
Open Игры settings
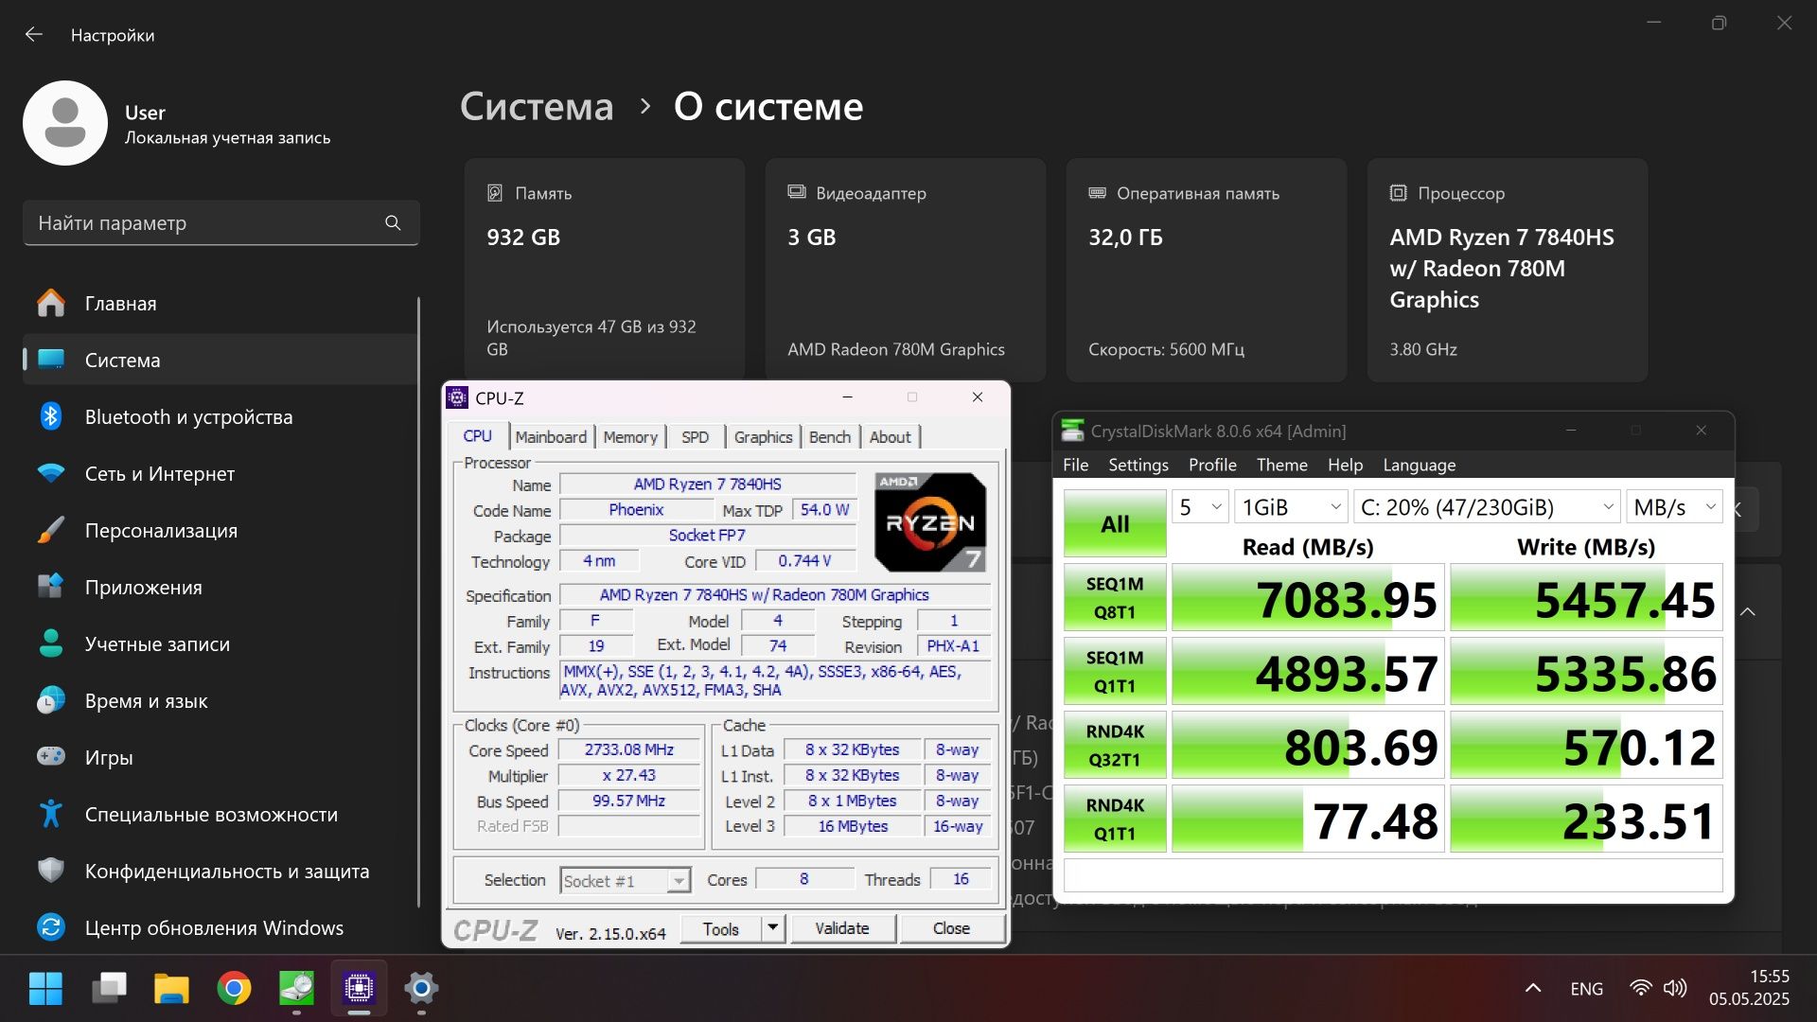click(220, 758)
